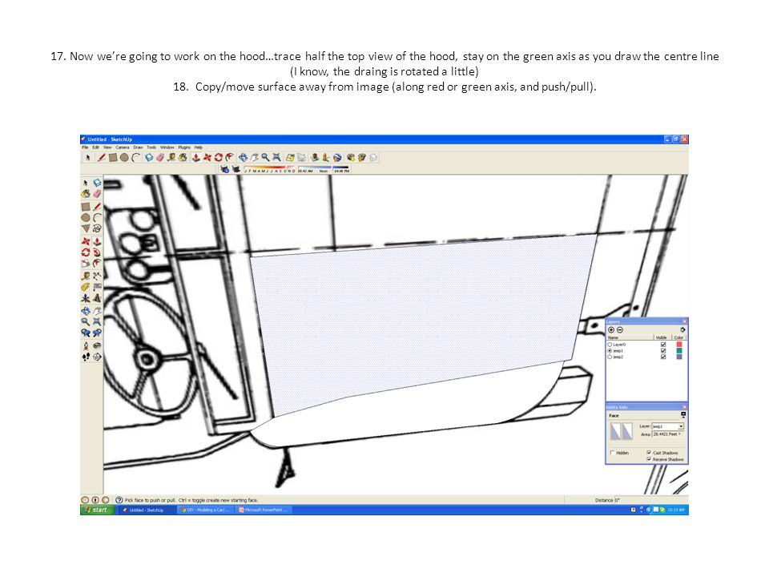Viewport: 769px width, 577px height.
Task: Set jeep1 as the active layer
Action: pos(610,351)
